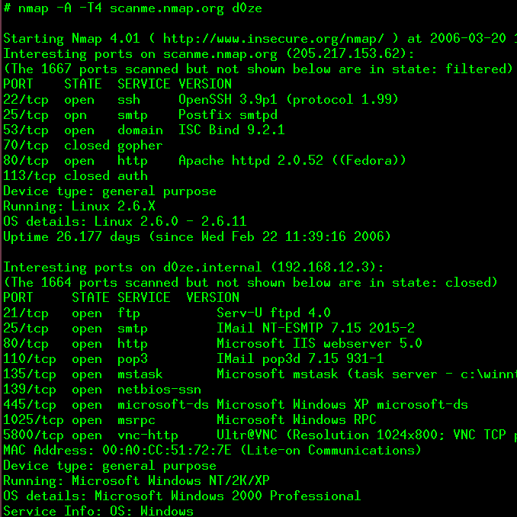Select the 22/tcp ssh OpenSSH line

click(201, 100)
